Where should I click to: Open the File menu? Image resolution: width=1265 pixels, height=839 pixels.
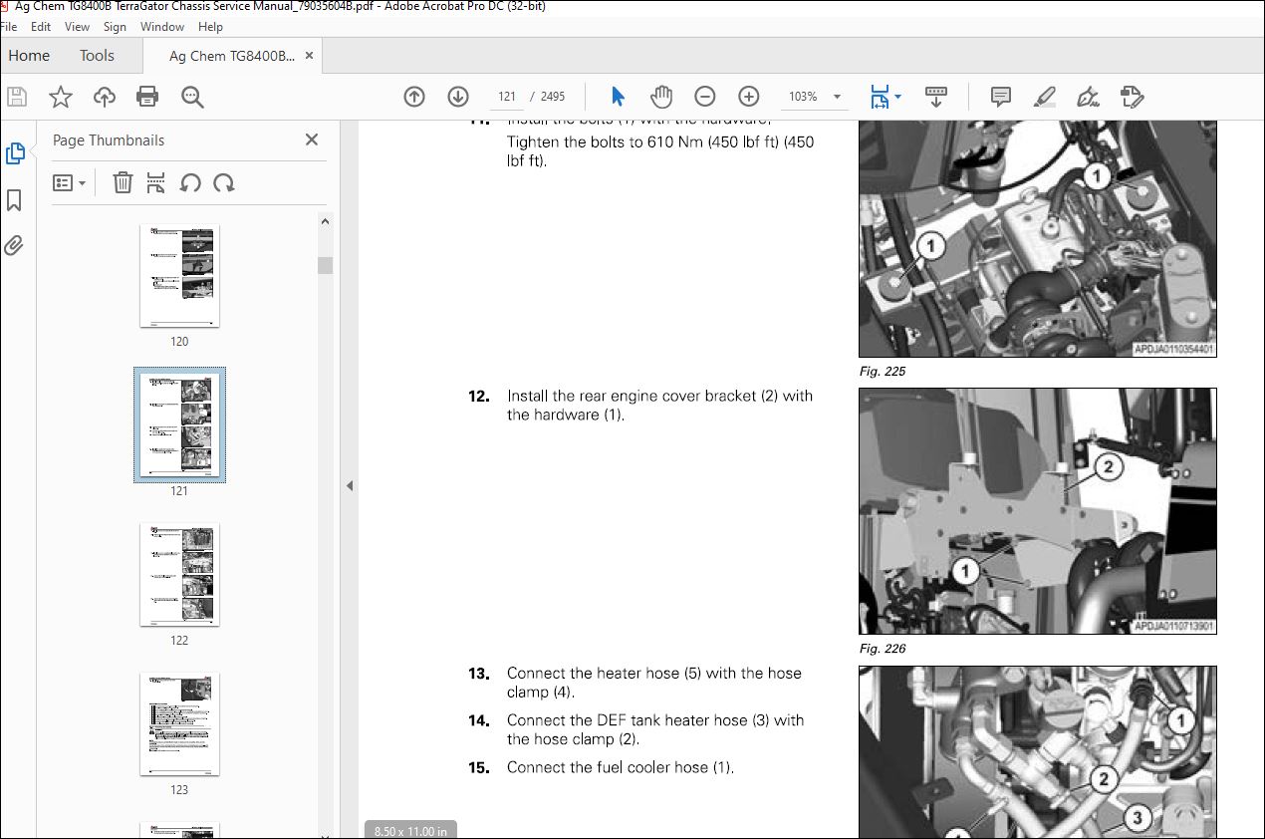tap(9, 27)
